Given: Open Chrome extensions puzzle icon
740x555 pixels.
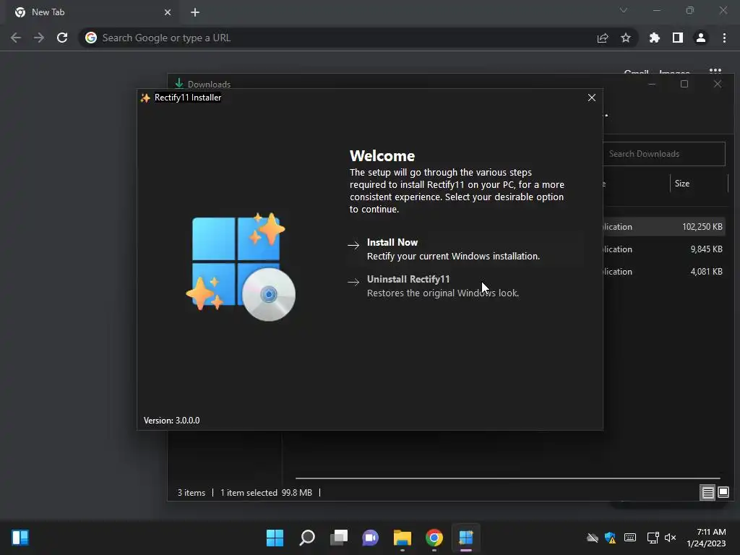Looking at the screenshot, I should pos(655,38).
